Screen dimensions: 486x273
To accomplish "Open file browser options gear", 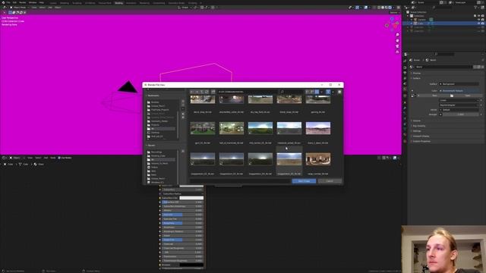I will pyautogui.click(x=339, y=92).
